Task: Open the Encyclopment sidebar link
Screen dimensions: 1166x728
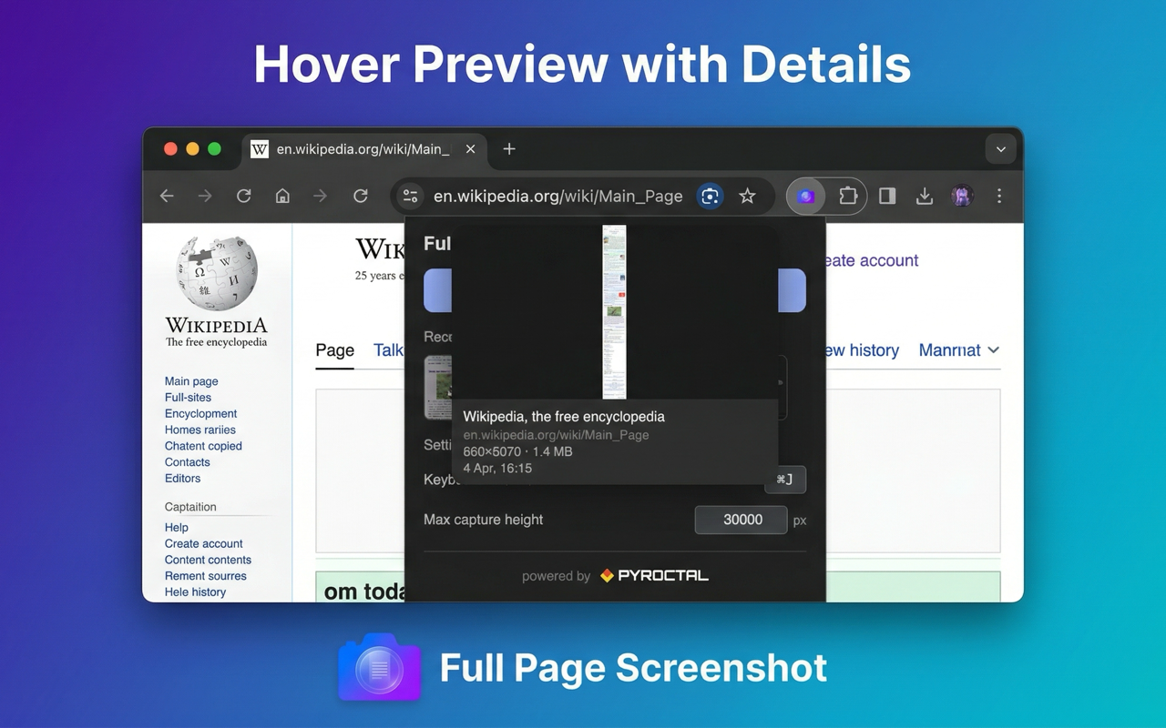Action: [x=200, y=413]
